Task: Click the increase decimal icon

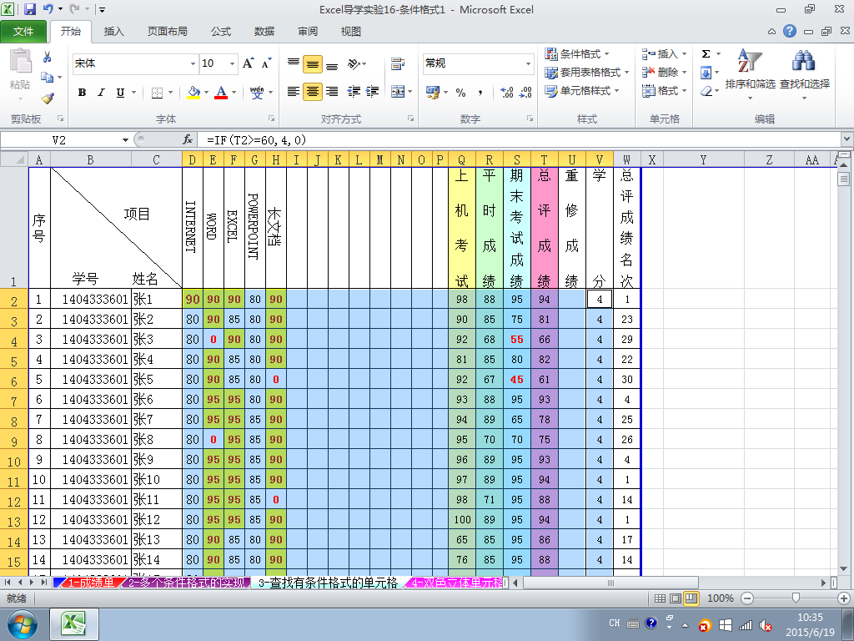Action: coord(506,92)
